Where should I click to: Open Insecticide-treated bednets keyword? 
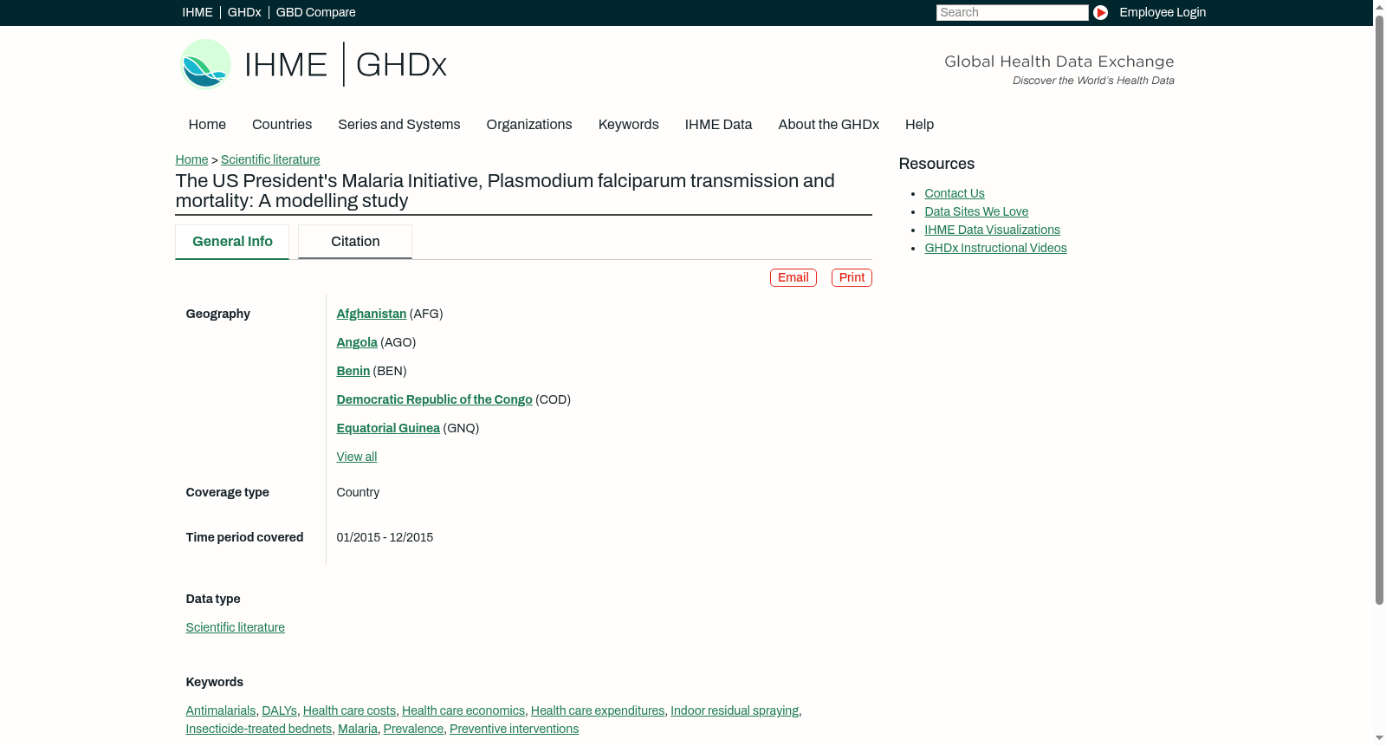(259, 729)
